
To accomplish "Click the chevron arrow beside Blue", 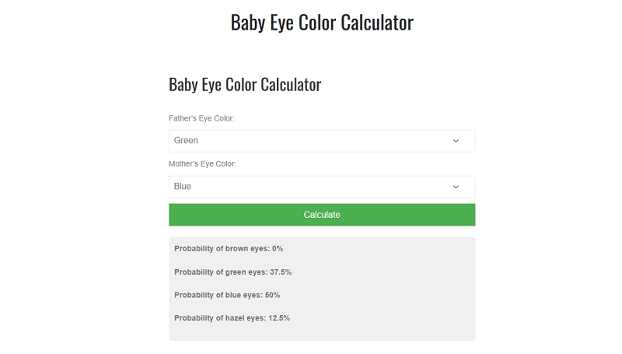I will (x=456, y=187).
